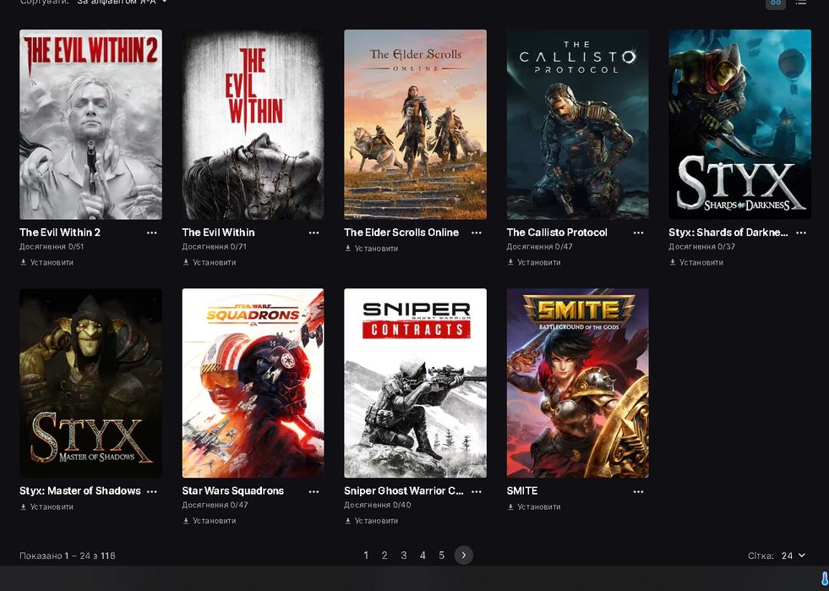Open options menu for SMITE
829x591 pixels.
[x=639, y=491]
